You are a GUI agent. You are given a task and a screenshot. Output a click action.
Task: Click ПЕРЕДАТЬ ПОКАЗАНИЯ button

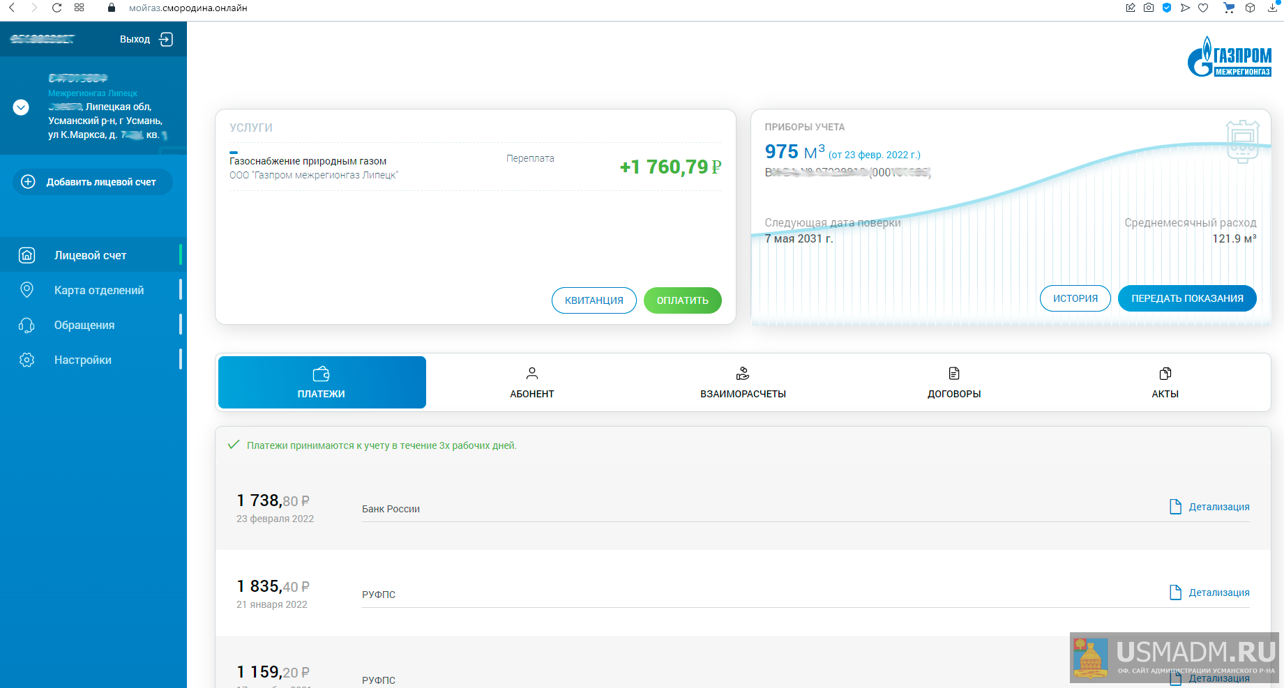tap(1187, 298)
